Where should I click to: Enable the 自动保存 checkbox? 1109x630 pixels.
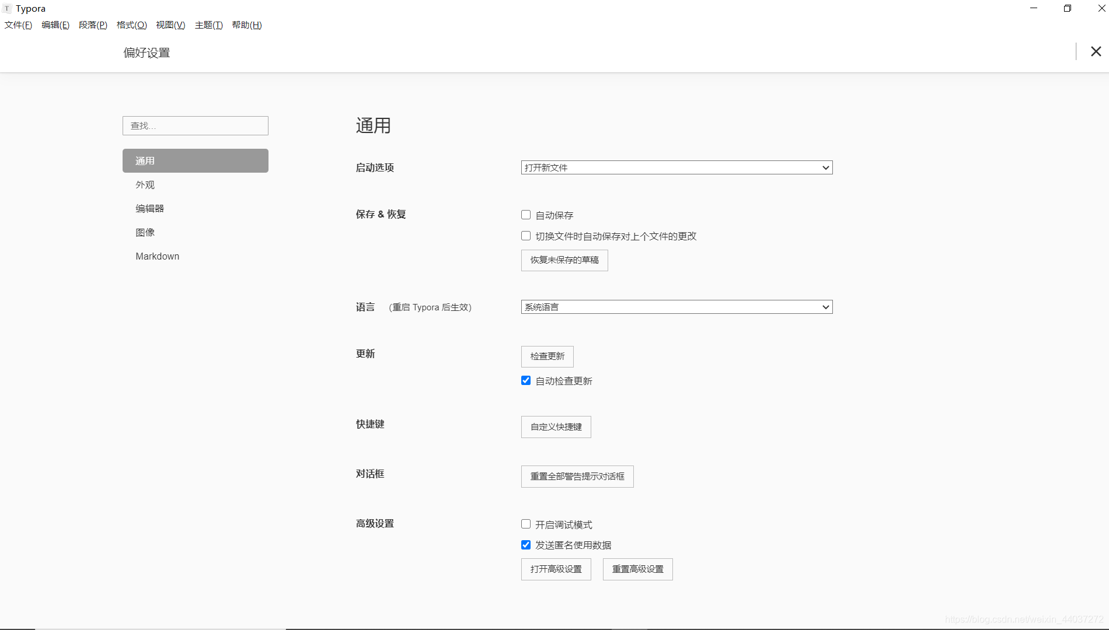pyautogui.click(x=526, y=215)
